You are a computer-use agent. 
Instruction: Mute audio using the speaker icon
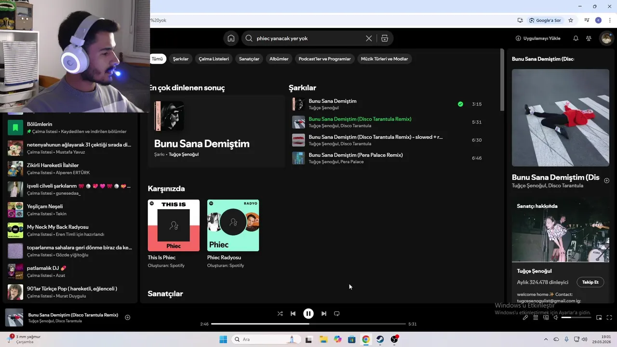click(556, 318)
